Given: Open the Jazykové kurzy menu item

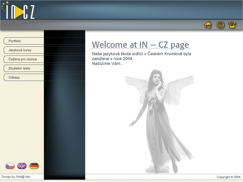Looking at the screenshot, I should pos(24,50).
